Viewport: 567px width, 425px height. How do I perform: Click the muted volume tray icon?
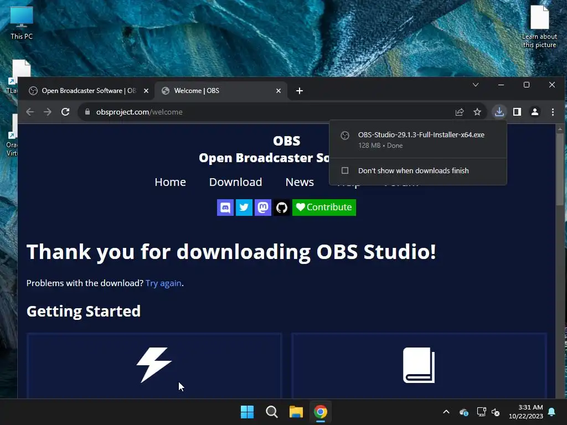pos(496,412)
